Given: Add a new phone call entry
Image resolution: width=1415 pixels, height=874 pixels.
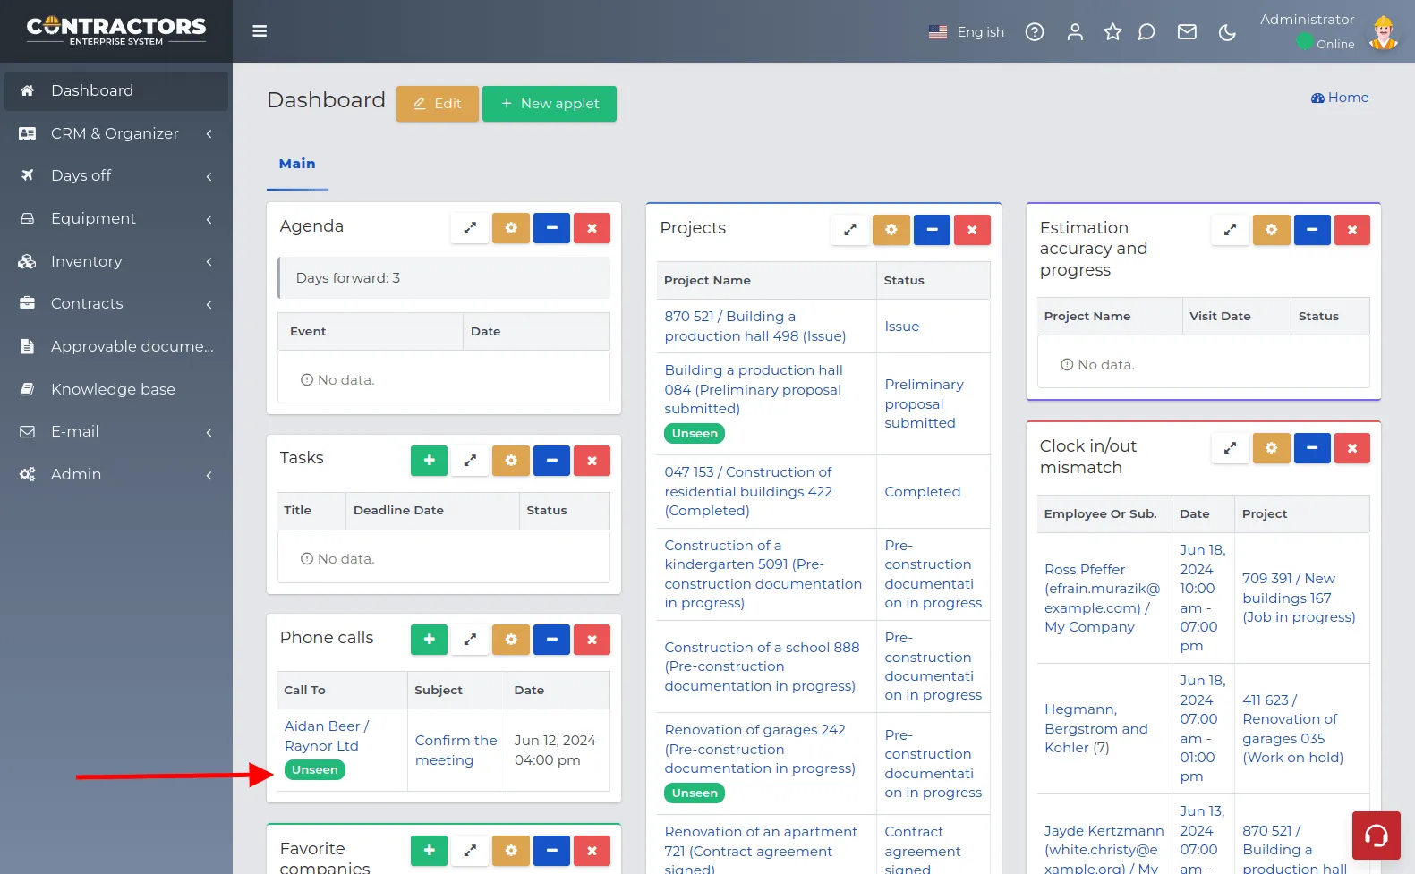Looking at the screenshot, I should 429,640.
